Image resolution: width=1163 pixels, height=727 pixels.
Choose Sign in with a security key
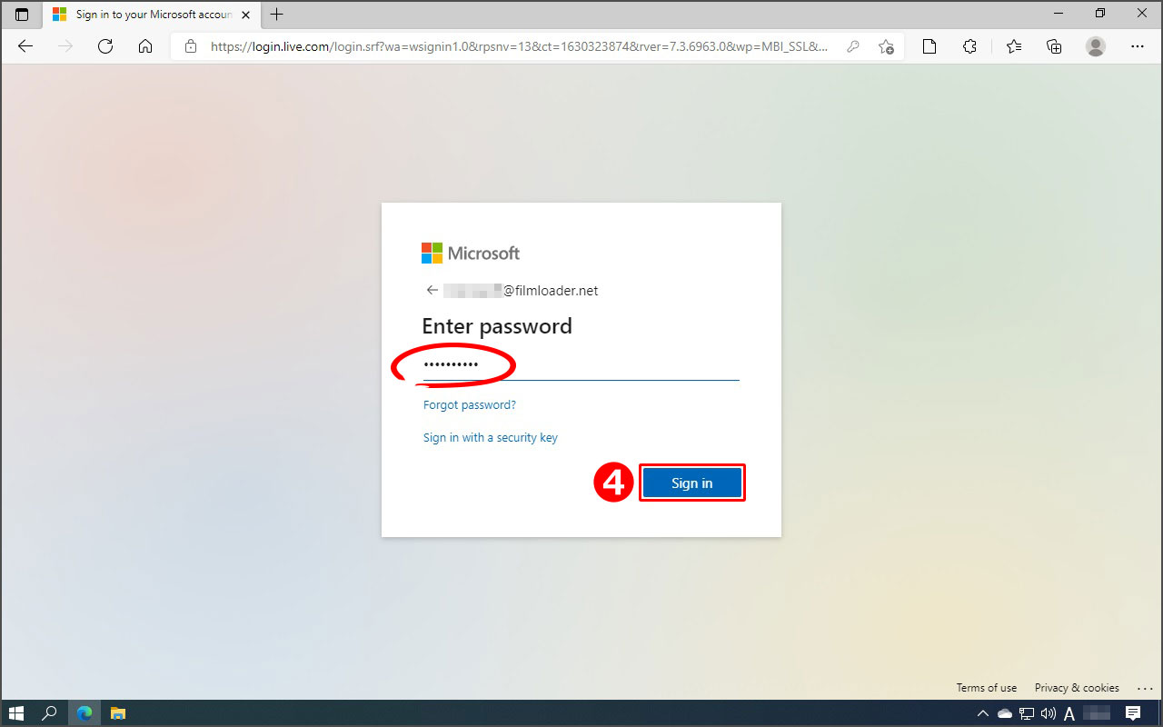(x=491, y=438)
